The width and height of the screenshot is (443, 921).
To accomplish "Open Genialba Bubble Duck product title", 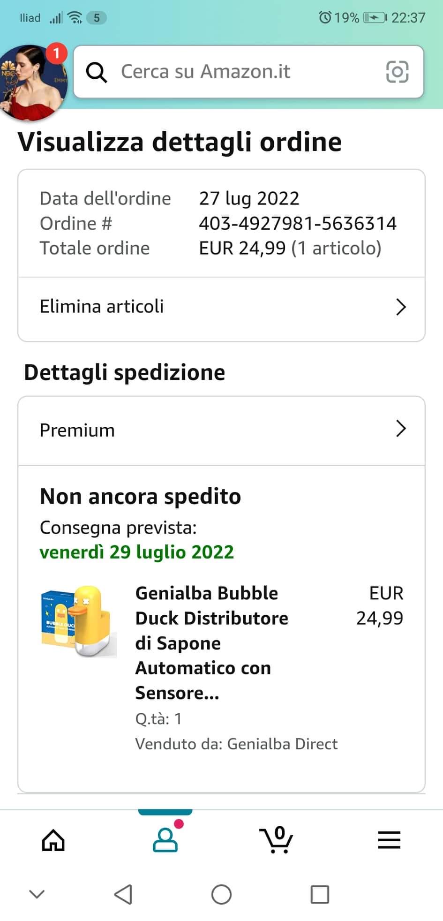I will click(x=212, y=643).
